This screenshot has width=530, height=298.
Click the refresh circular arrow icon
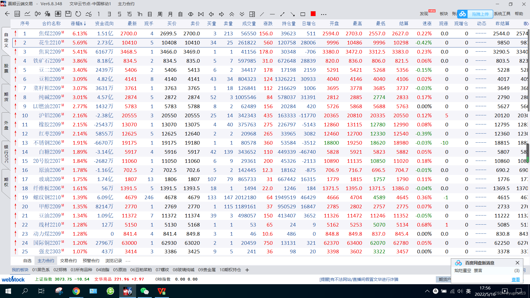click(78, 14)
